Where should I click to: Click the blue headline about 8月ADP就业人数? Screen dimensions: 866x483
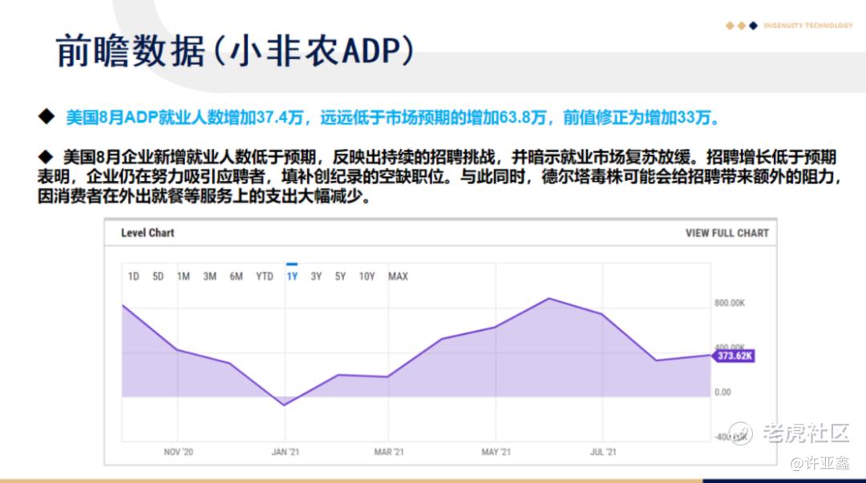point(393,118)
